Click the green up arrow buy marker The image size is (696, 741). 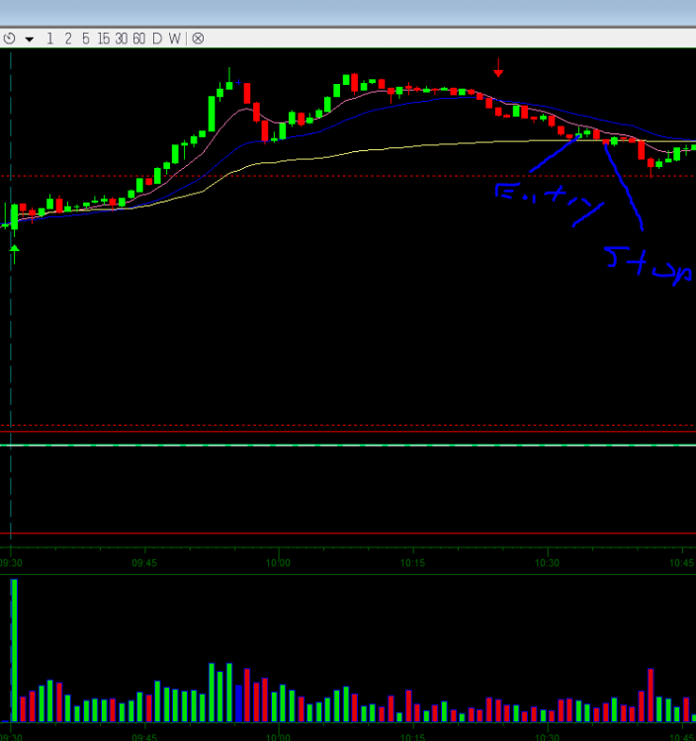[x=14, y=255]
